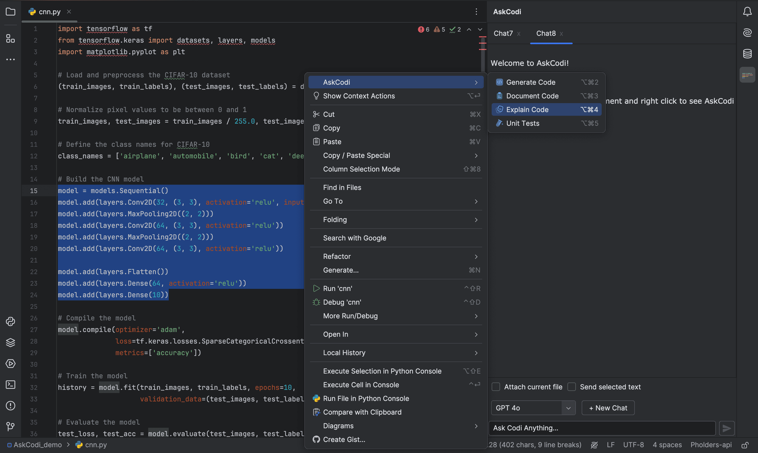This screenshot has width=758, height=453.
Task: Select Explain Code from AskCodi submenu
Action: click(527, 109)
